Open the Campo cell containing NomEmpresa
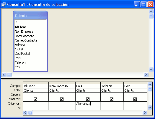This screenshot has height=119, width=155. 62,86
